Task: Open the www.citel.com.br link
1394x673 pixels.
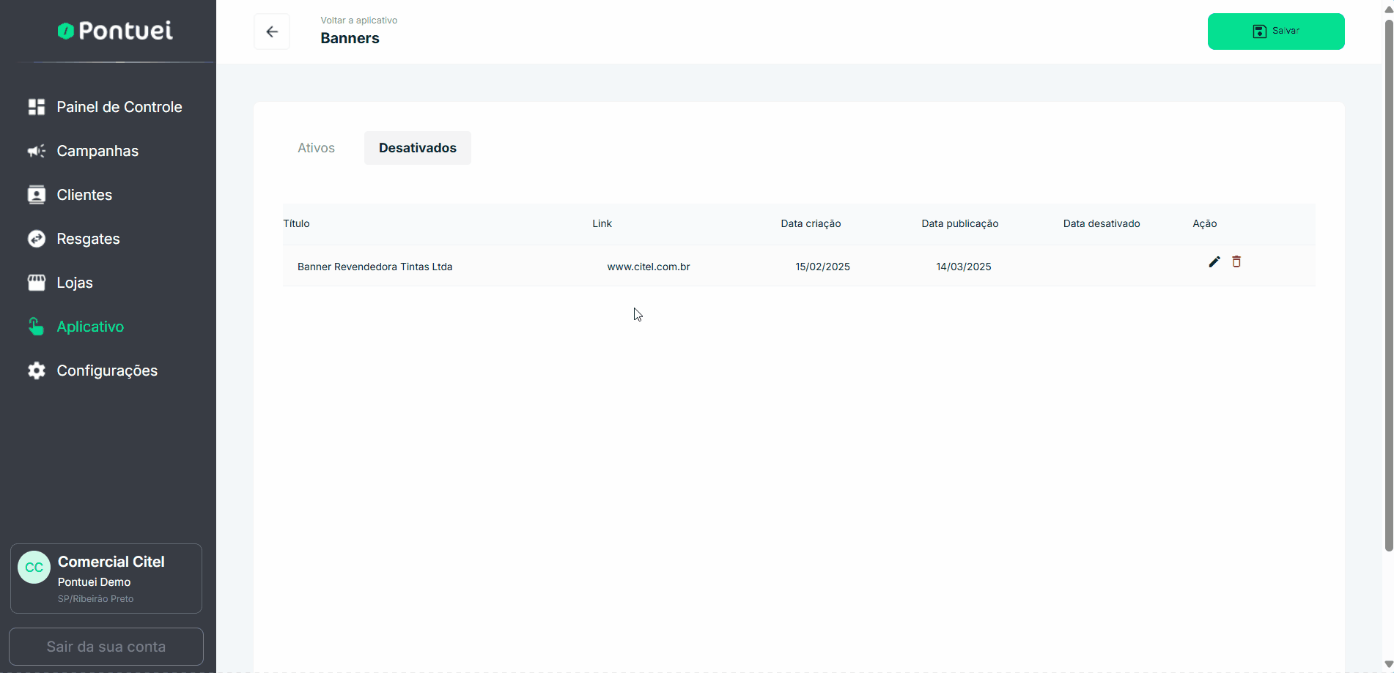Action: [648, 267]
